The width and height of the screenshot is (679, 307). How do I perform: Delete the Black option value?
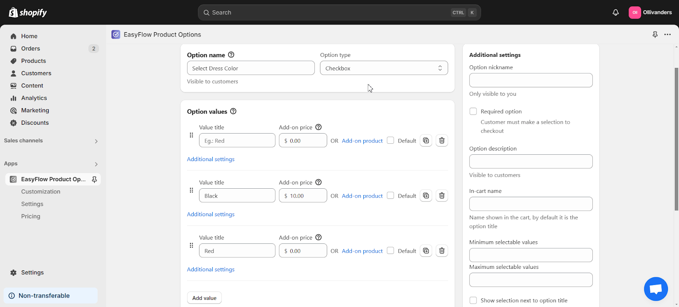442,195
